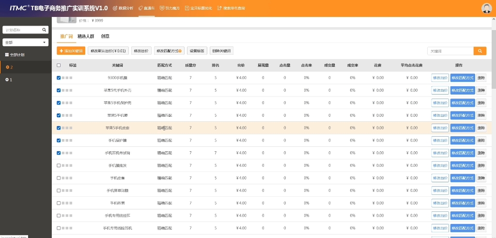Open 引力魔方 in the top navigation

(170, 8)
